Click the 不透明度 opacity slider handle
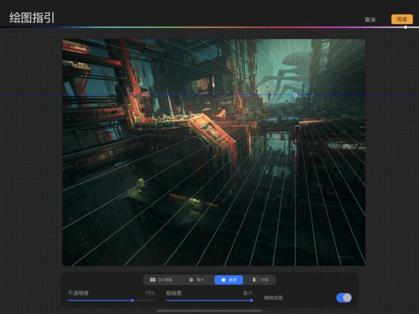Image resolution: width=419 pixels, height=314 pixels. pyautogui.click(x=132, y=300)
